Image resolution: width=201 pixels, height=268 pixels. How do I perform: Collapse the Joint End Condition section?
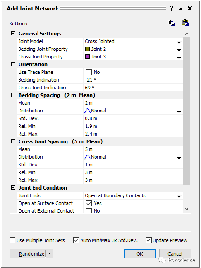coord(13,187)
